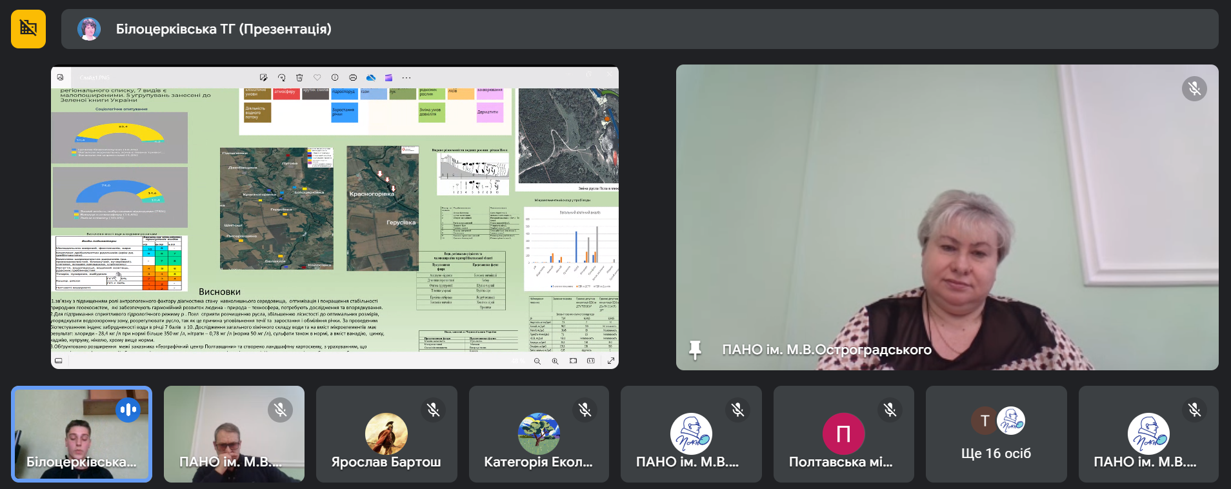Image resolution: width=1231 pixels, height=489 pixels.
Task: Click muted mic on ПАНО tile right of Ще 16 осіб
Action: (1194, 410)
